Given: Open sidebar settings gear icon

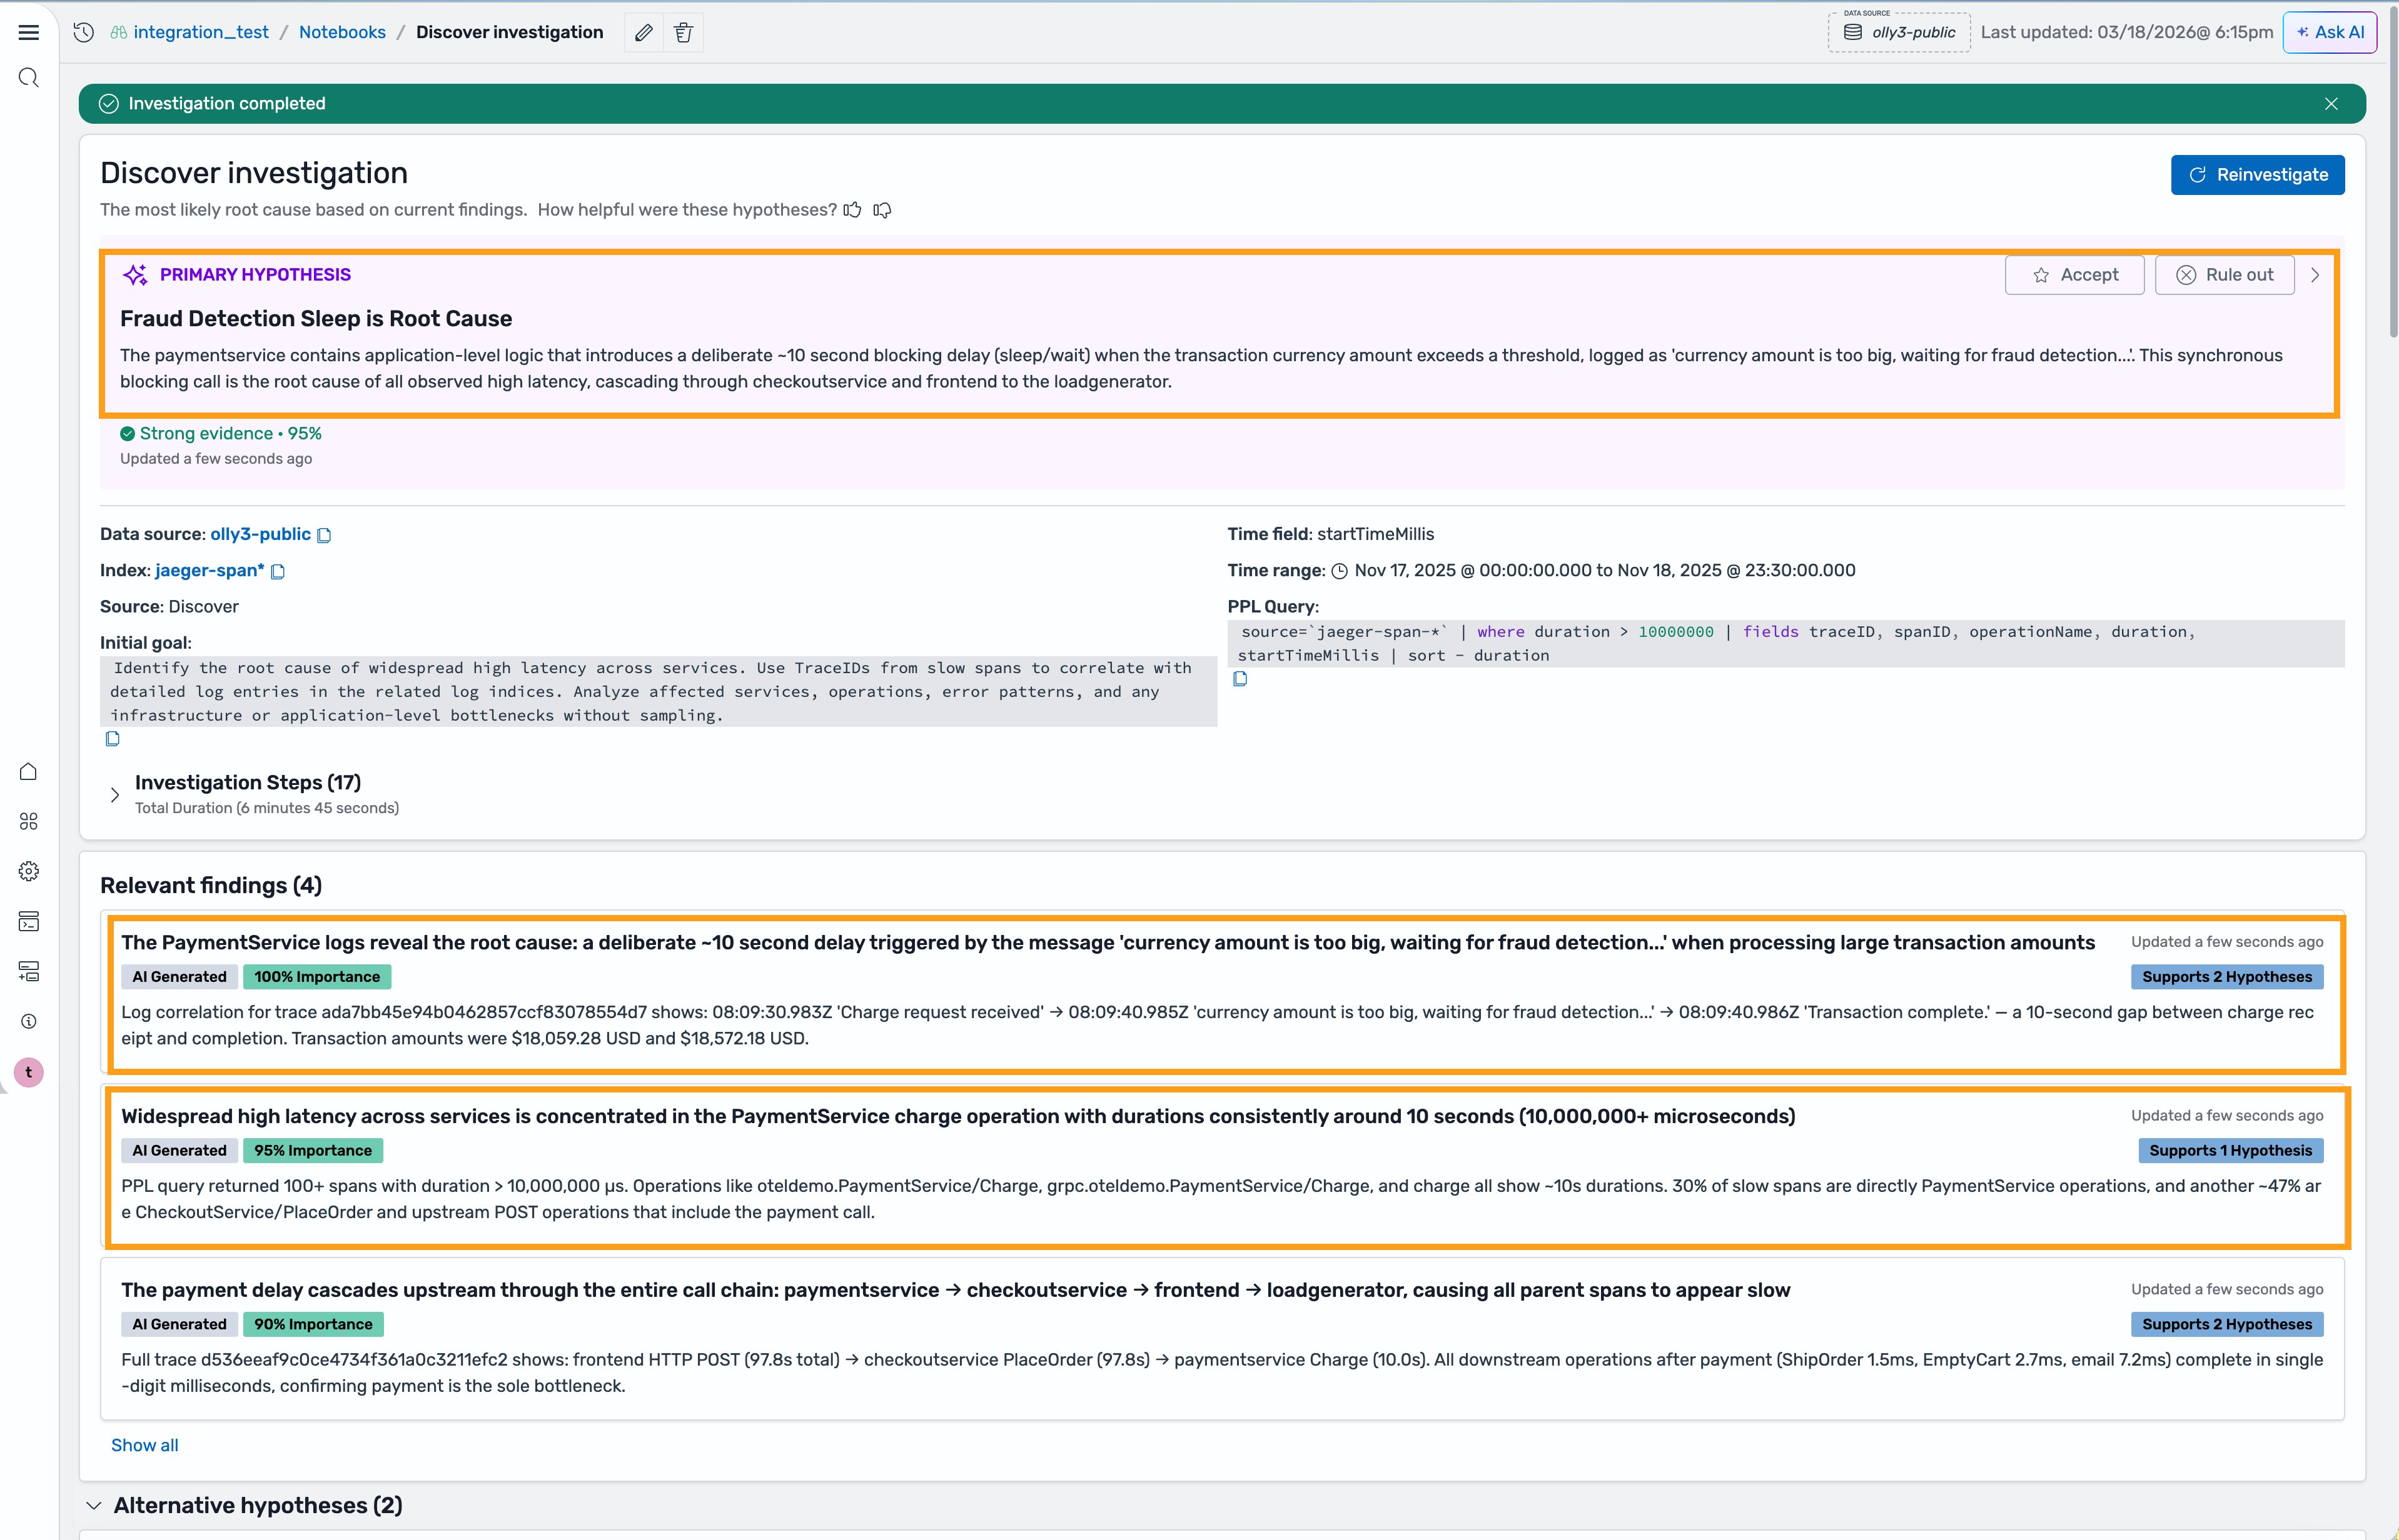Looking at the screenshot, I should pos(29,871).
